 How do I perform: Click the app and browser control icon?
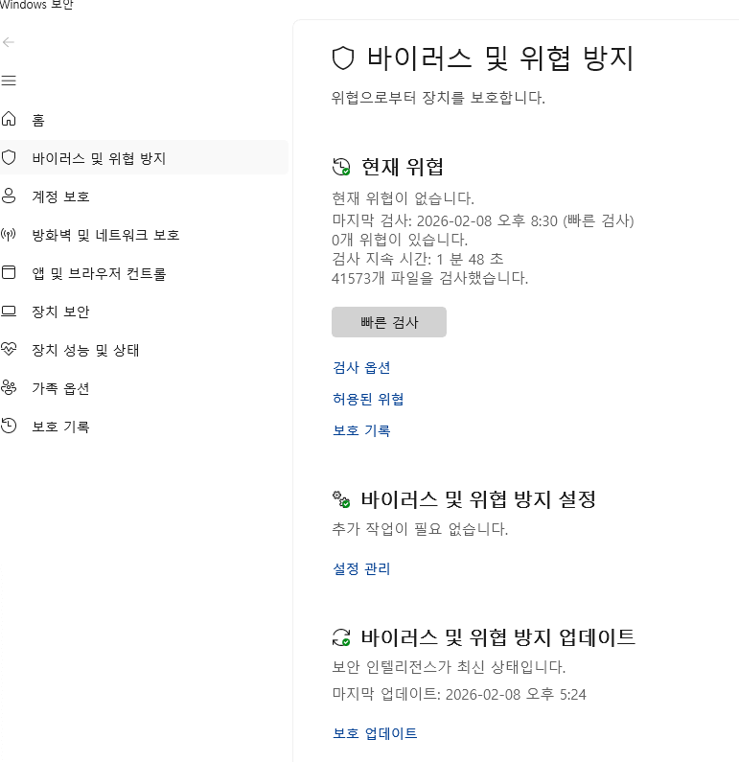pos(9,273)
